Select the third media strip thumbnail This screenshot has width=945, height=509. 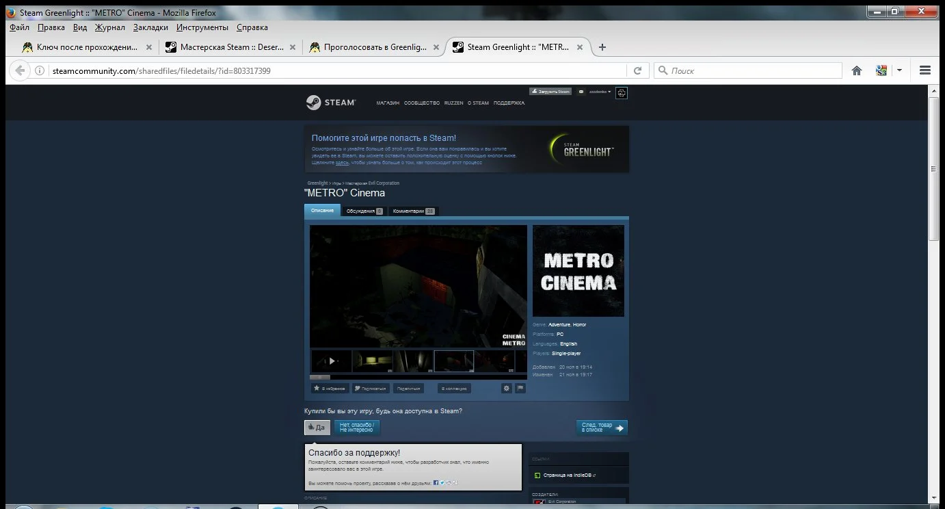click(x=414, y=361)
